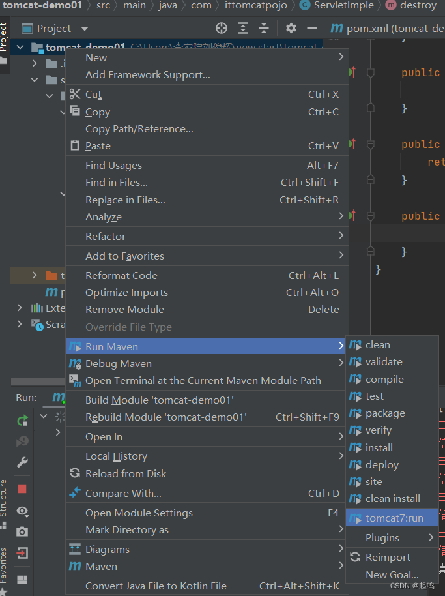
Task: Select Convert Java File to Kotlin File
Action: 206,586
